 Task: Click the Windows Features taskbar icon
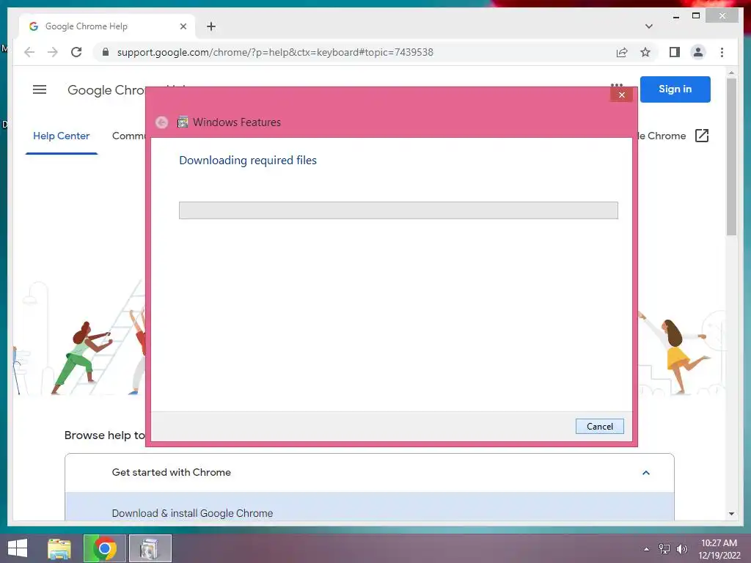tap(150, 548)
